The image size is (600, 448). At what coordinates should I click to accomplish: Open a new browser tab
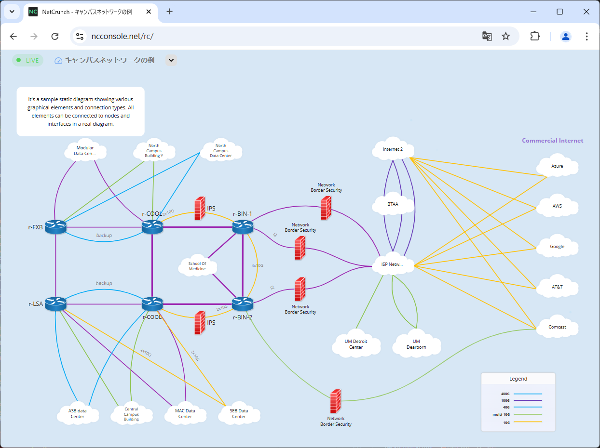click(169, 12)
